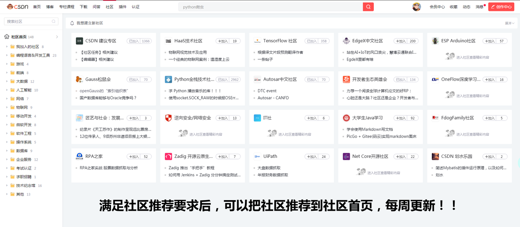Open the Gauss松鼠会 squirrel icon

[x=79, y=79]
